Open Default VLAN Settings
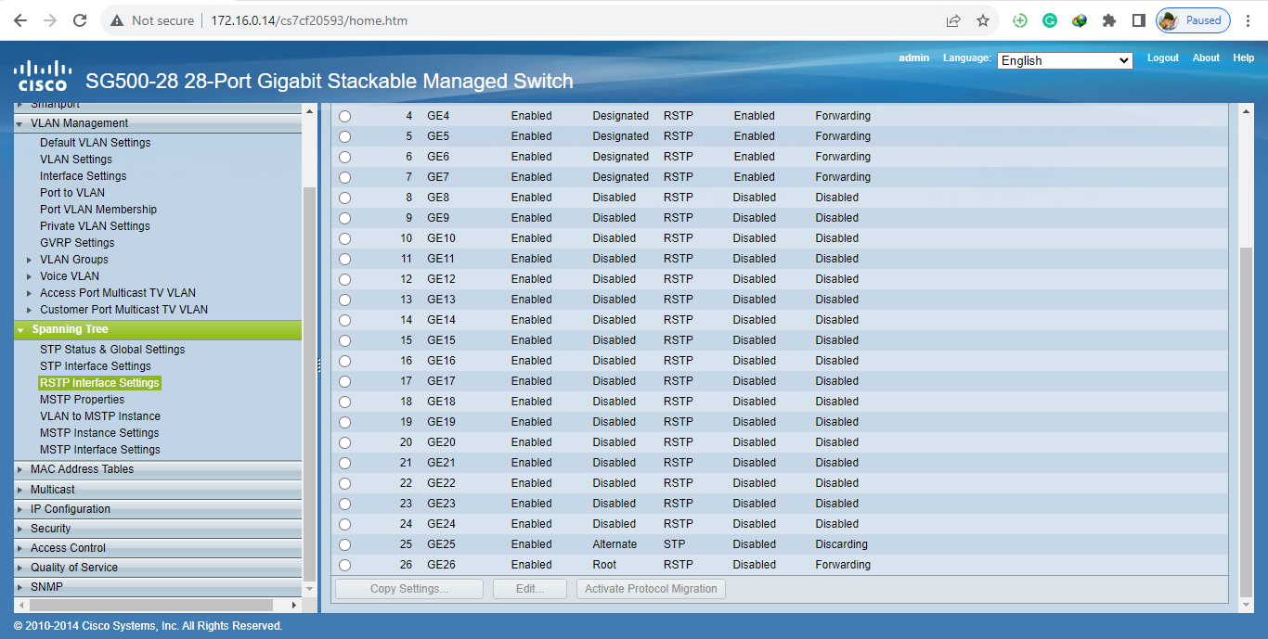1268x639 pixels. 95,143
